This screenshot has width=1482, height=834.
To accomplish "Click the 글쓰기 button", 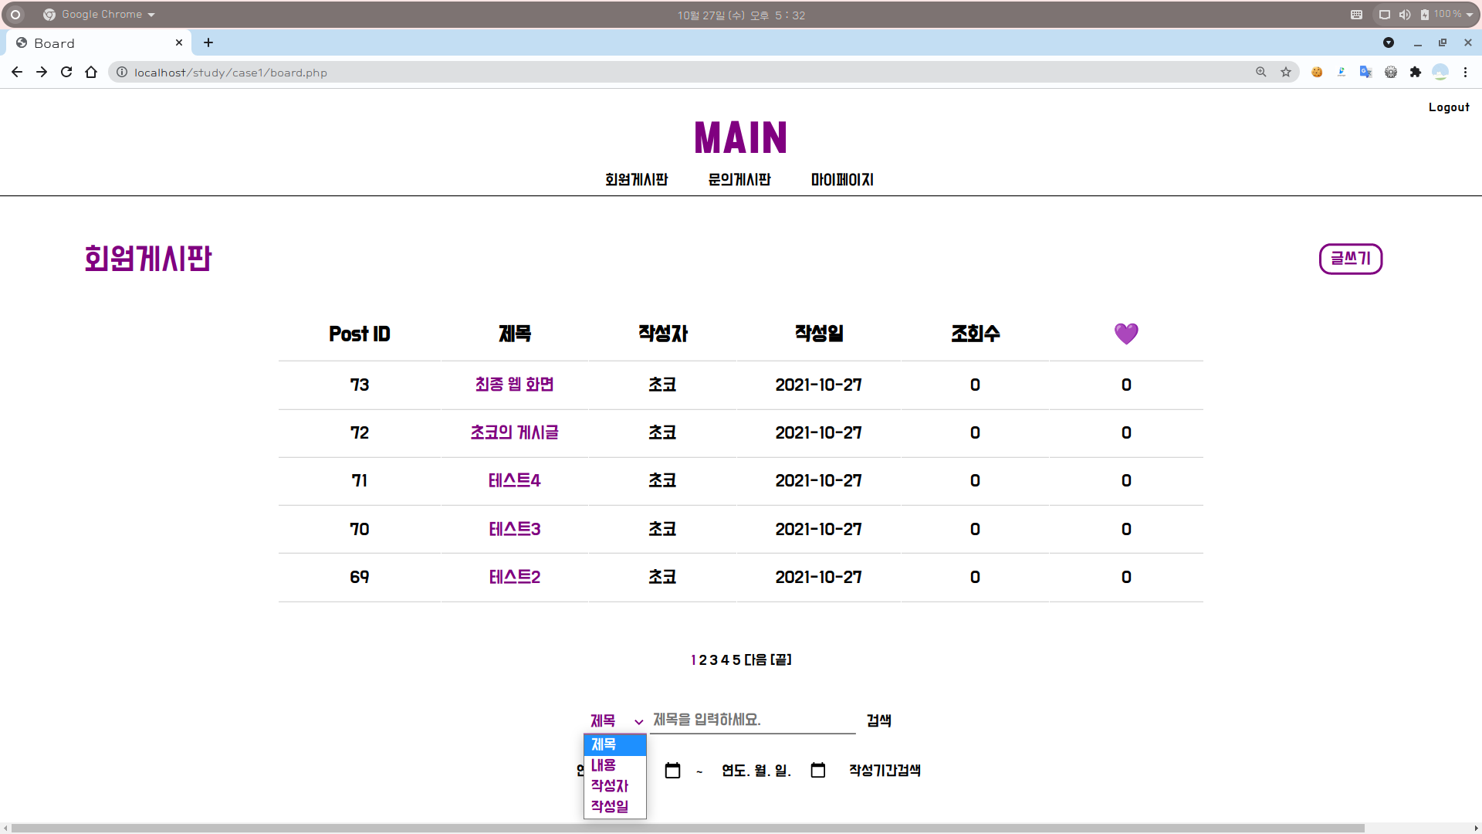I will (1351, 259).
